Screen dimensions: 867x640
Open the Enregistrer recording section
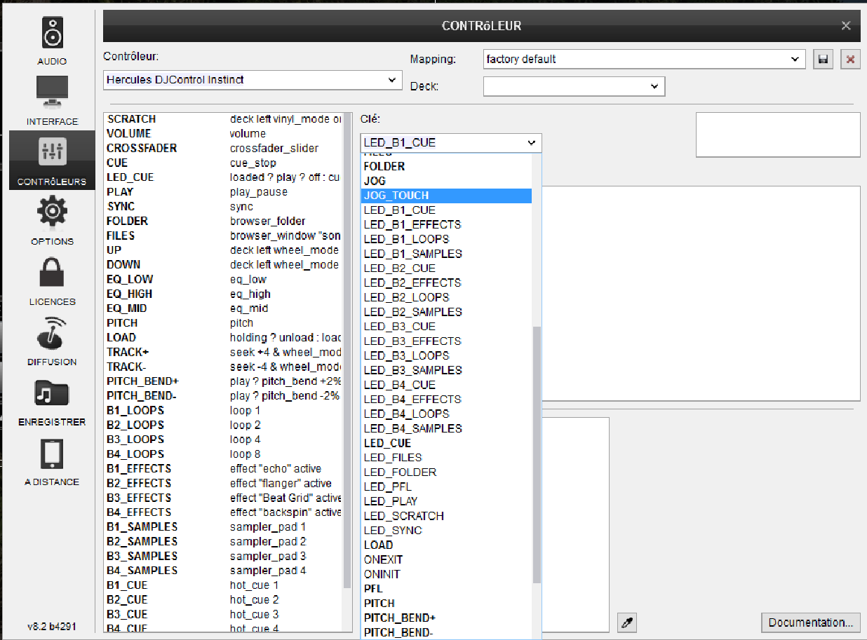52,402
